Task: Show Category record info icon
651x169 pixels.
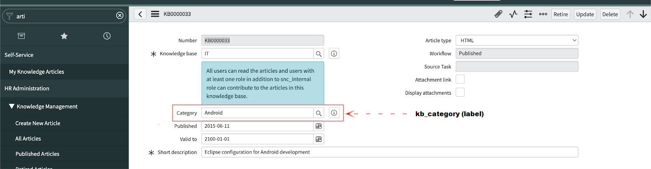Action: coord(334,113)
